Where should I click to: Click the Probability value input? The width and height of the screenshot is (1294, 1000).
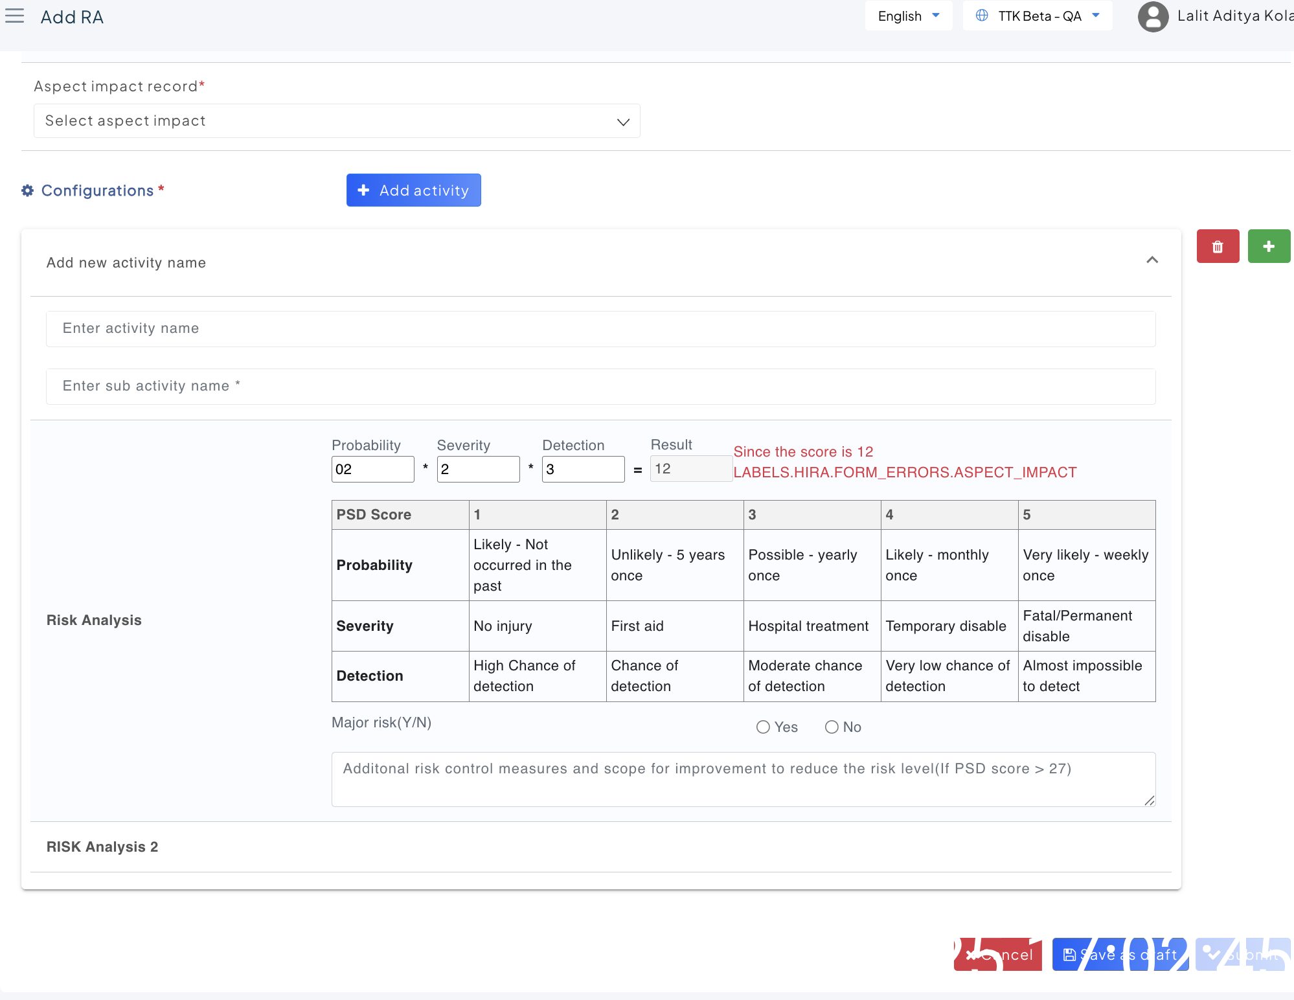372,470
